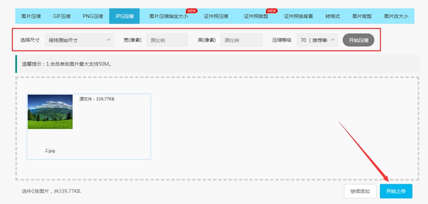The width and height of the screenshot is (428, 204).
Task: Open the 压缩等级 level dropdown
Action: point(317,40)
